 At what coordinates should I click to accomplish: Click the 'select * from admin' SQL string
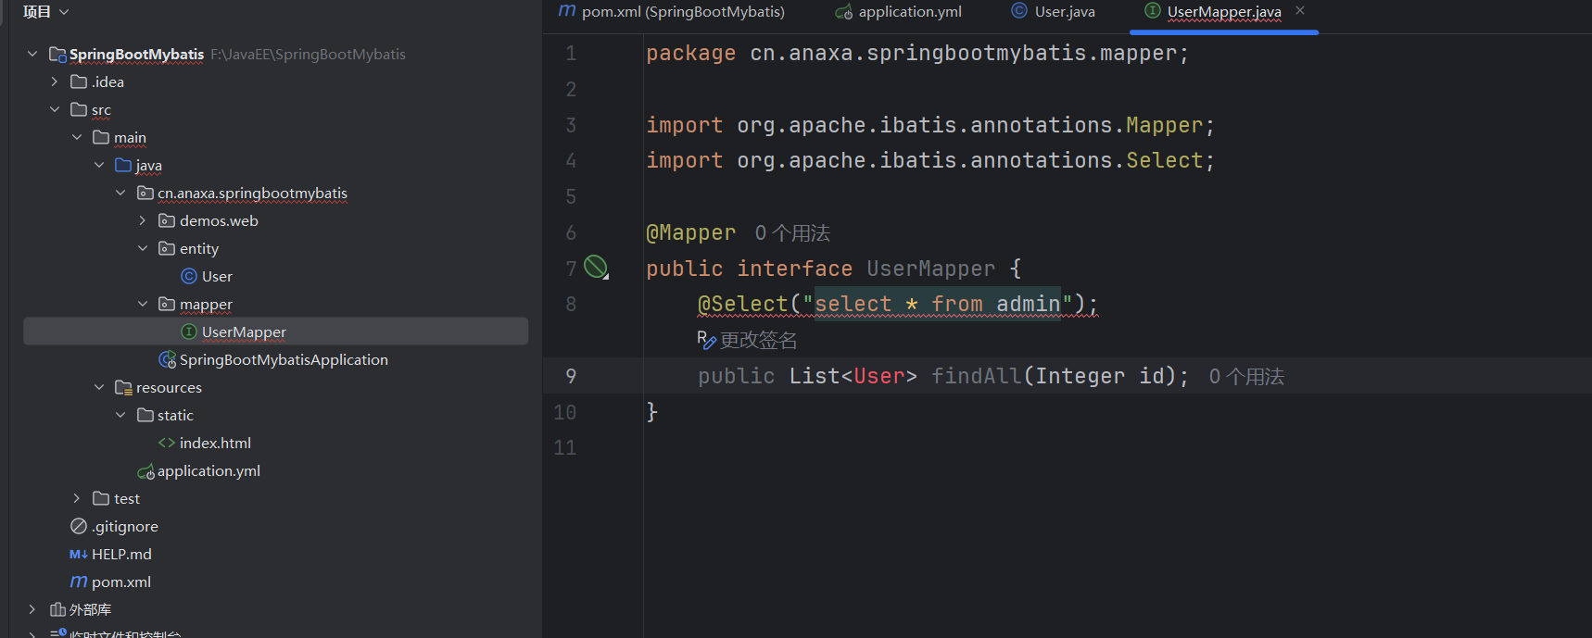[937, 304]
